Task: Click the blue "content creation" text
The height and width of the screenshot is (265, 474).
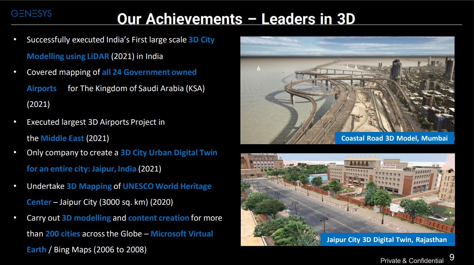Action: point(158,218)
